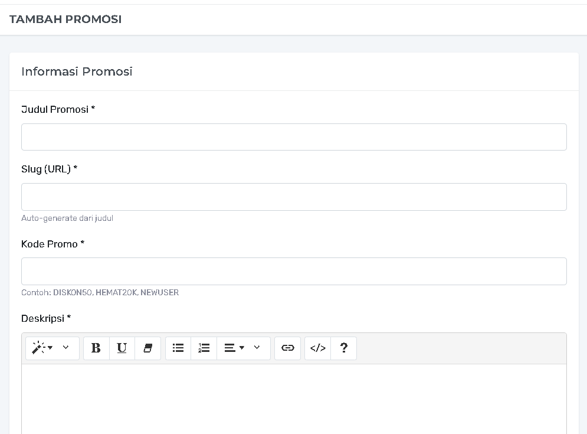Click the "Informasi Promosi" card heading
Screen dimensions: 587x434
tap(77, 71)
